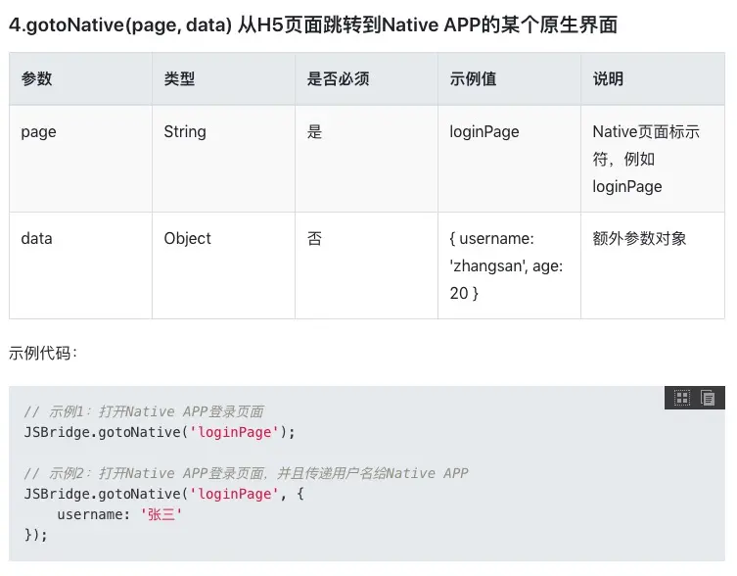This screenshot has height=576, width=737.
Task: Click the 示例2 code comment line
Action: click(246, 473)
